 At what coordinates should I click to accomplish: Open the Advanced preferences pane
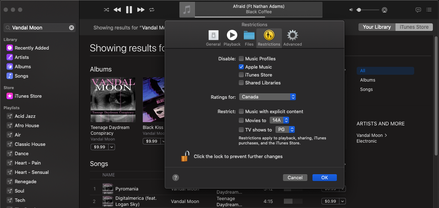point(293,38)
